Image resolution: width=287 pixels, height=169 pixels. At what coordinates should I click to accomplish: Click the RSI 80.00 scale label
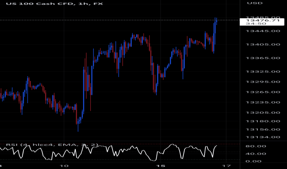pos(256,146)
